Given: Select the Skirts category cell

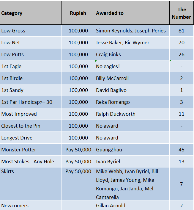Looking at the screenshot, I should pos(8,171).
